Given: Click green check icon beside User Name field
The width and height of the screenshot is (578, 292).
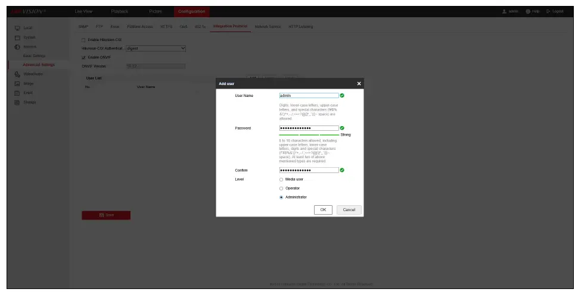Looking at the screenshot, I should (x=342, y=96).
